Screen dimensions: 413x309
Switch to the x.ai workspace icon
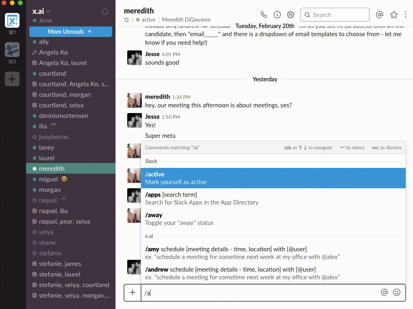click(12, 20)
